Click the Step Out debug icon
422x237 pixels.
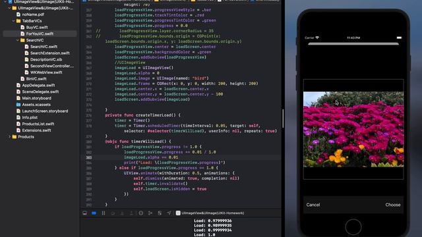pos(131,213)
